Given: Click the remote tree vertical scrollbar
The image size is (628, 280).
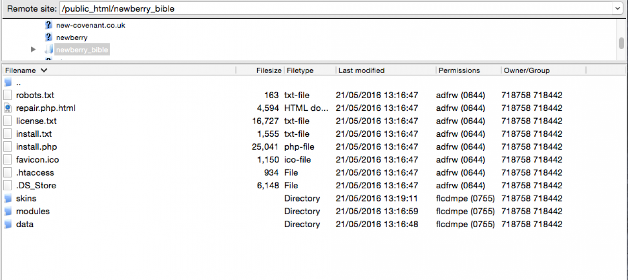Looking at the screenshot, I should tap(621, 43).
